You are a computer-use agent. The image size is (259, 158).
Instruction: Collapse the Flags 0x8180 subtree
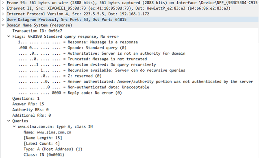coord(9,36)
